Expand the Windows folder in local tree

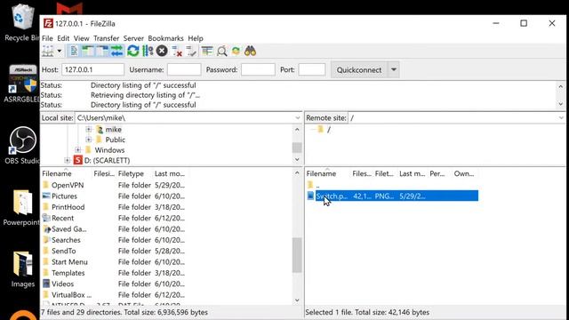pyautogui.click(x=78, y=150)
